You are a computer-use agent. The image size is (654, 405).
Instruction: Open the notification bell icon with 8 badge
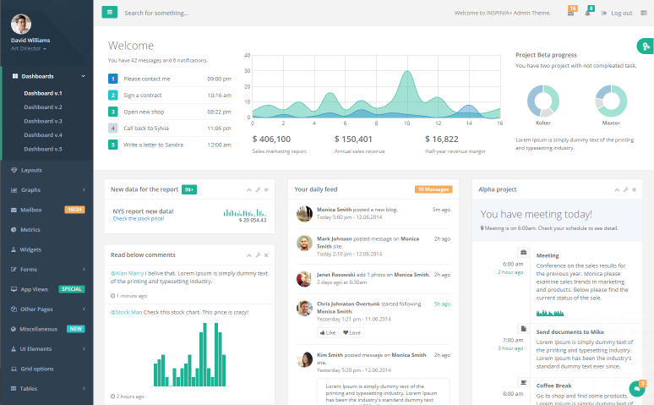click(x=588, y=13)
